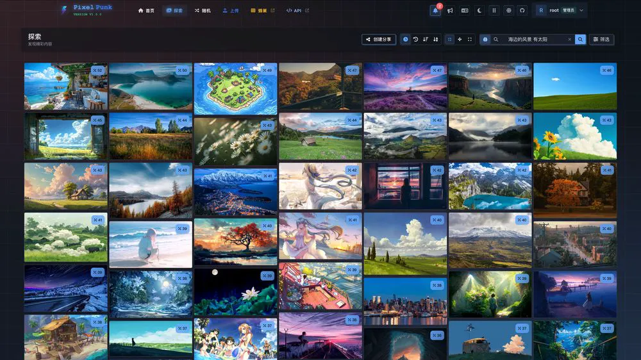
Task: Open the 上传 upload link
Action: tap(231, 10)
